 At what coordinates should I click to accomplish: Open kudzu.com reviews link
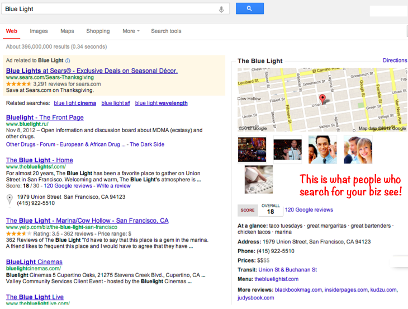click(x=383, y=290)
